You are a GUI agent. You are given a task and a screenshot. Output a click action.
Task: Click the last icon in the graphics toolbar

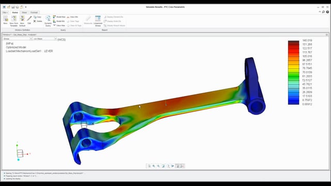coord(182,166)
